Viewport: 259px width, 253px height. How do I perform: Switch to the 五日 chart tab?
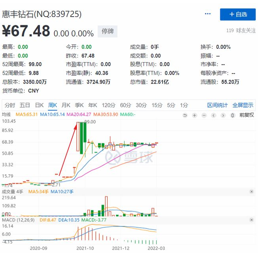tap(25, 105)
